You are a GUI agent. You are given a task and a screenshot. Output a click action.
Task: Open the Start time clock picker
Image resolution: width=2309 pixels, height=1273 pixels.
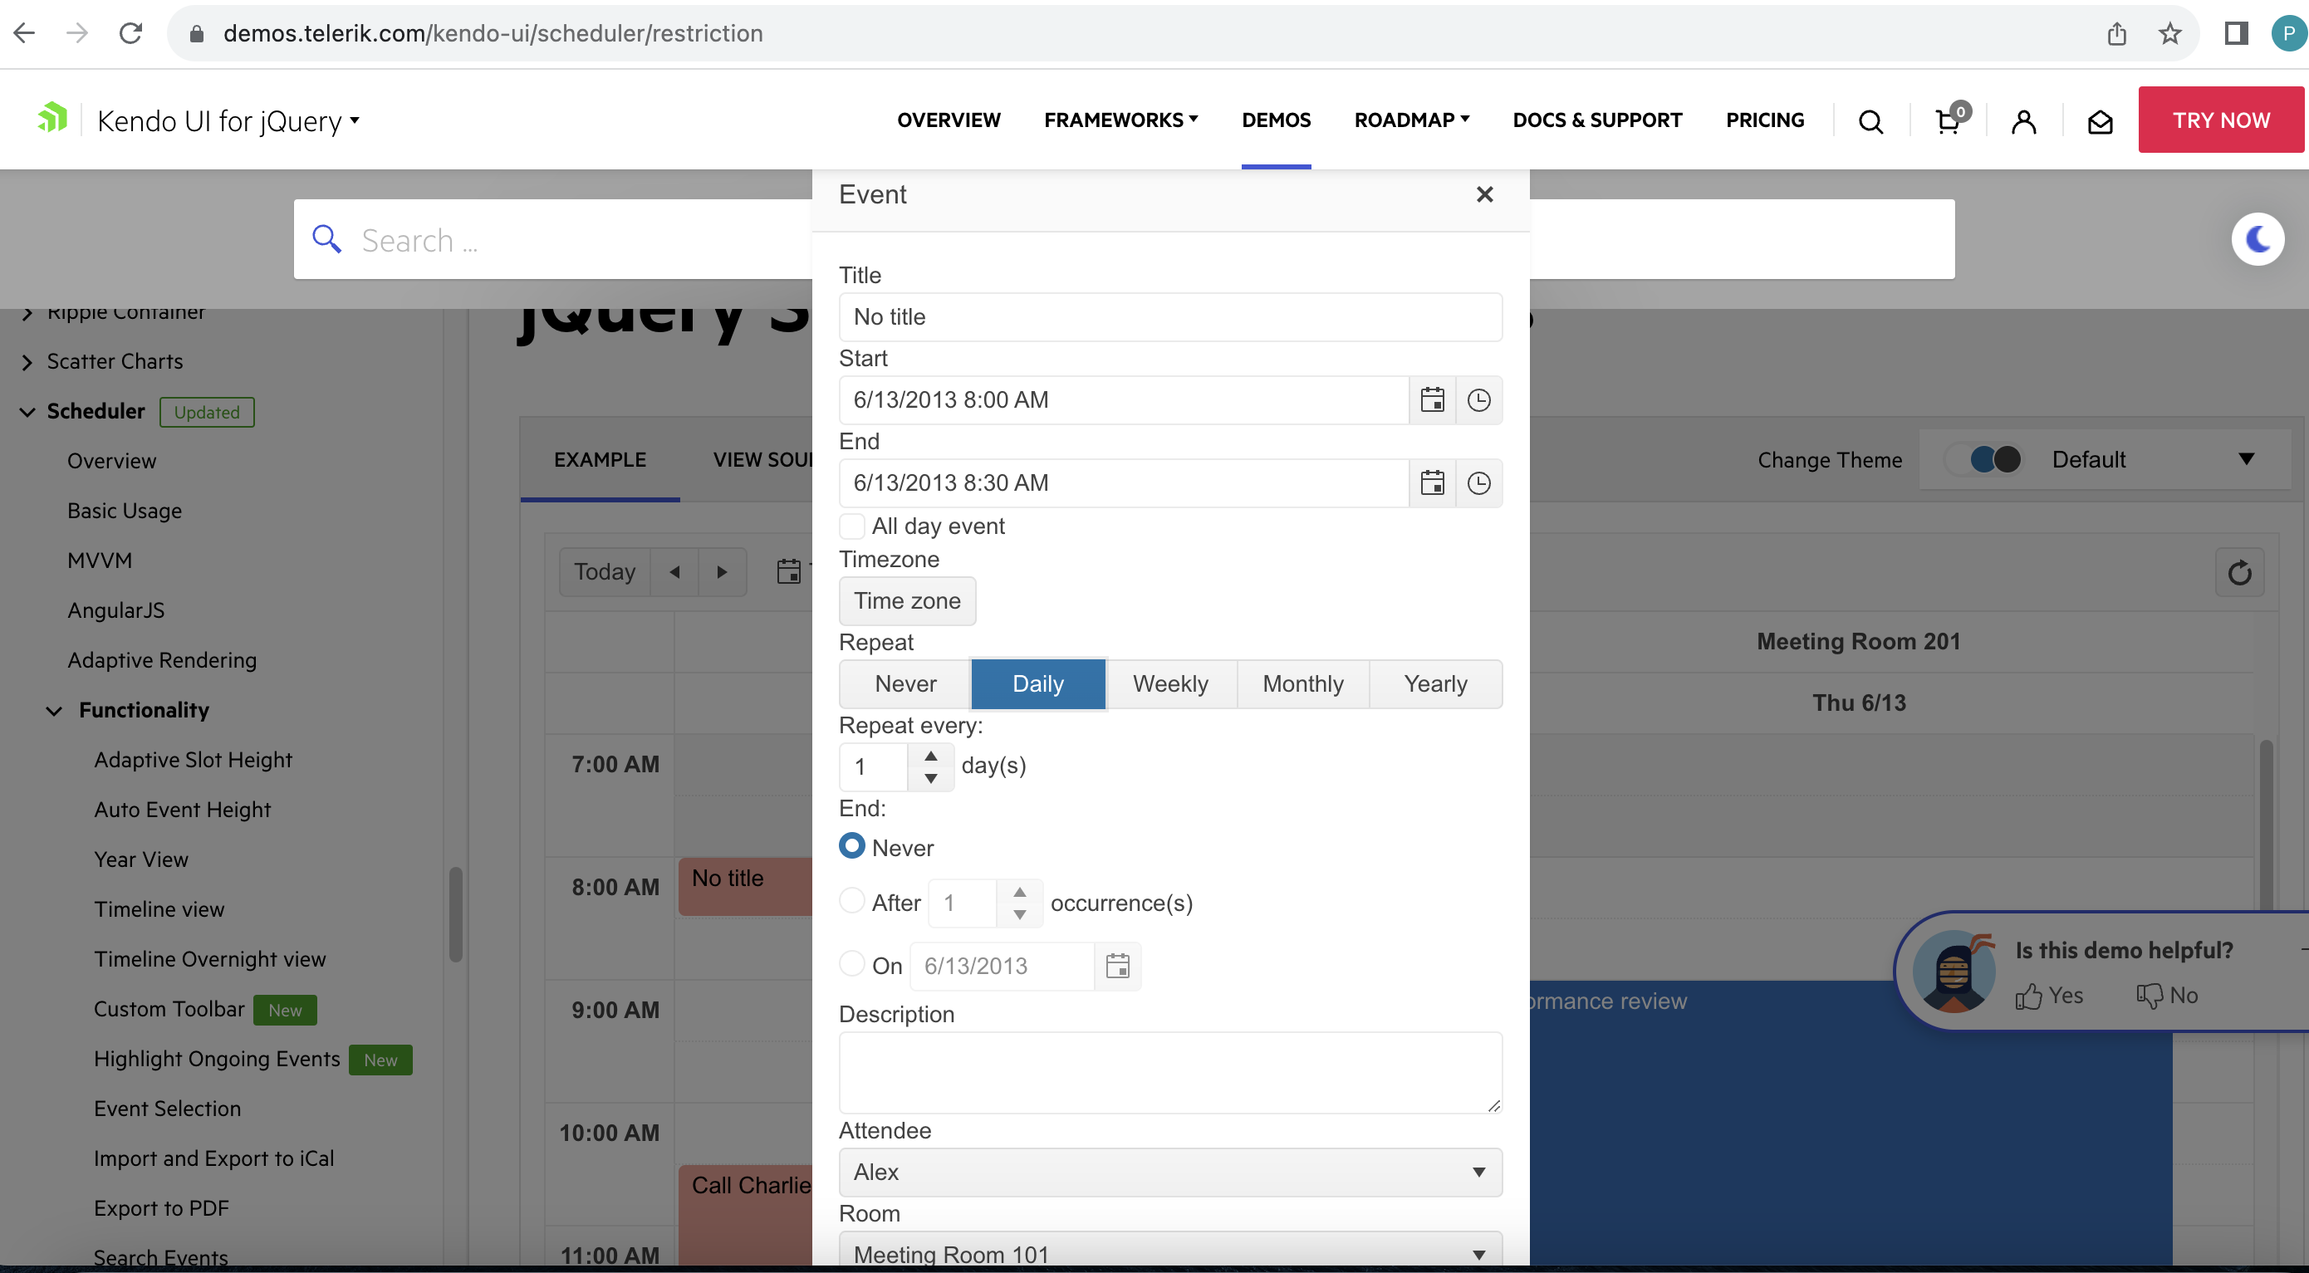click(1478, 399)
